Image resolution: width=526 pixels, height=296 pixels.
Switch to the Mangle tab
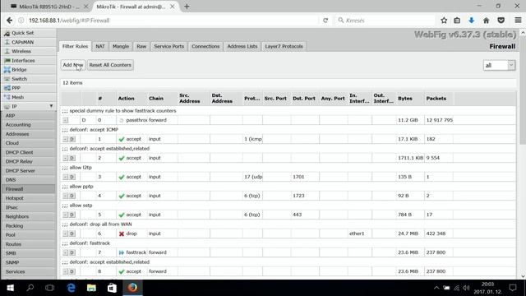pyautogui.click(x=121, y=46)
